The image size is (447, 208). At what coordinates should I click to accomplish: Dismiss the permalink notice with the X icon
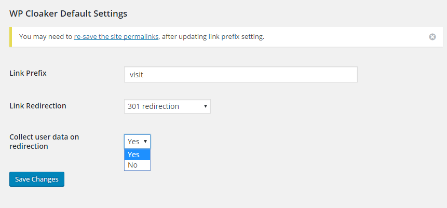click(x=432, y=37)
